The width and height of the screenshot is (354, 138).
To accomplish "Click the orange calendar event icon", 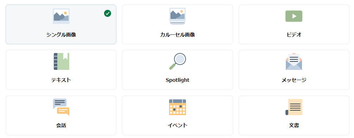I will tap(178, 107).
